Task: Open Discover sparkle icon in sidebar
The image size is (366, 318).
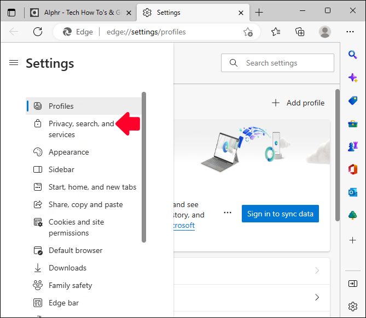Action: pos(353,78)
